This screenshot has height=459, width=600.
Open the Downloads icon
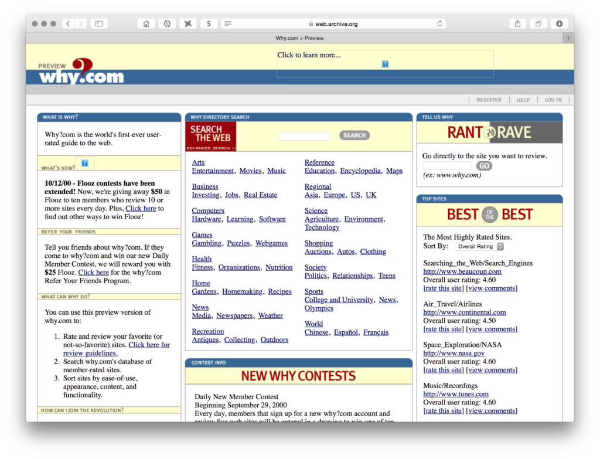(x=559, y=23)
